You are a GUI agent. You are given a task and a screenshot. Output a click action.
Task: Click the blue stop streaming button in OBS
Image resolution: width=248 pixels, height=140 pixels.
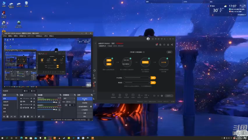[85, 99]
